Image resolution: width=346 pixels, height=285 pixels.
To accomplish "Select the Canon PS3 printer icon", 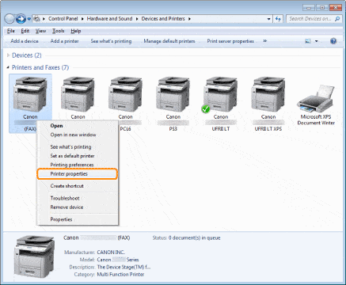I will click(173, 94).
